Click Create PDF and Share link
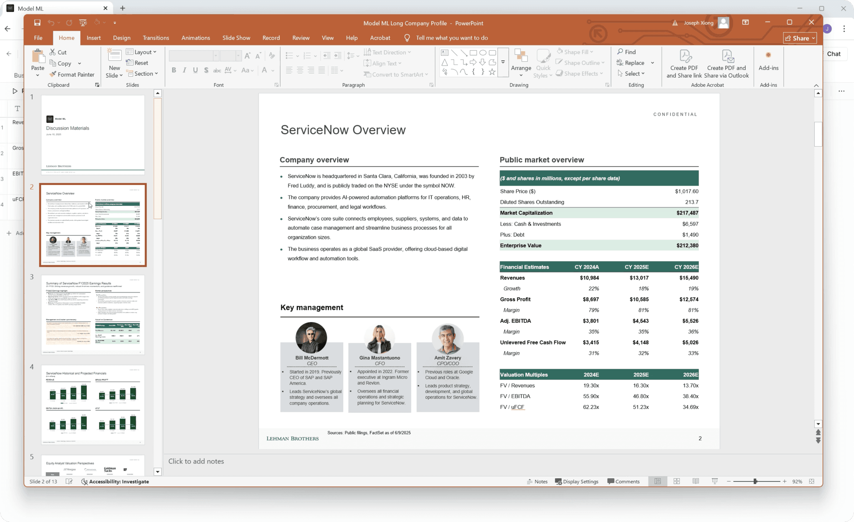This screenshot has width=854, height=522. [x=684, y=64]
